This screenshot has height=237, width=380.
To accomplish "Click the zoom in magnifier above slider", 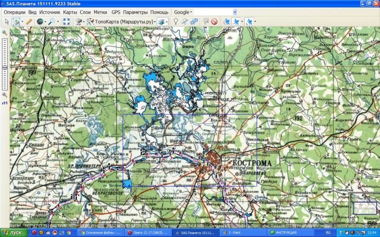I will [x=4, y=33].
